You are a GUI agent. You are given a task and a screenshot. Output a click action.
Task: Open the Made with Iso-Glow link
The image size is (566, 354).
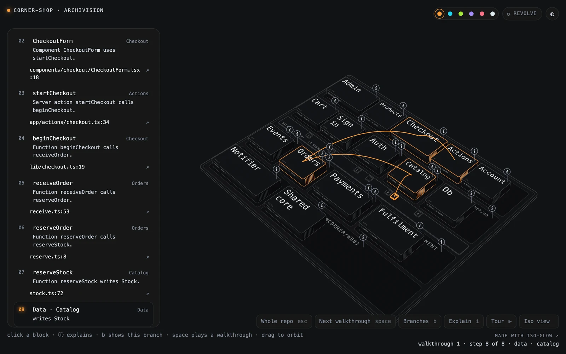point(526,336)
